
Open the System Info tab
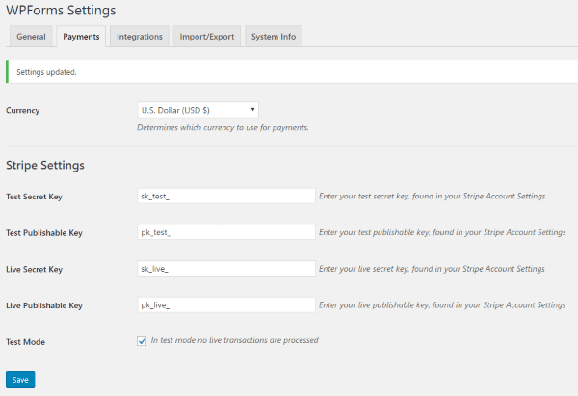point(274,37)
